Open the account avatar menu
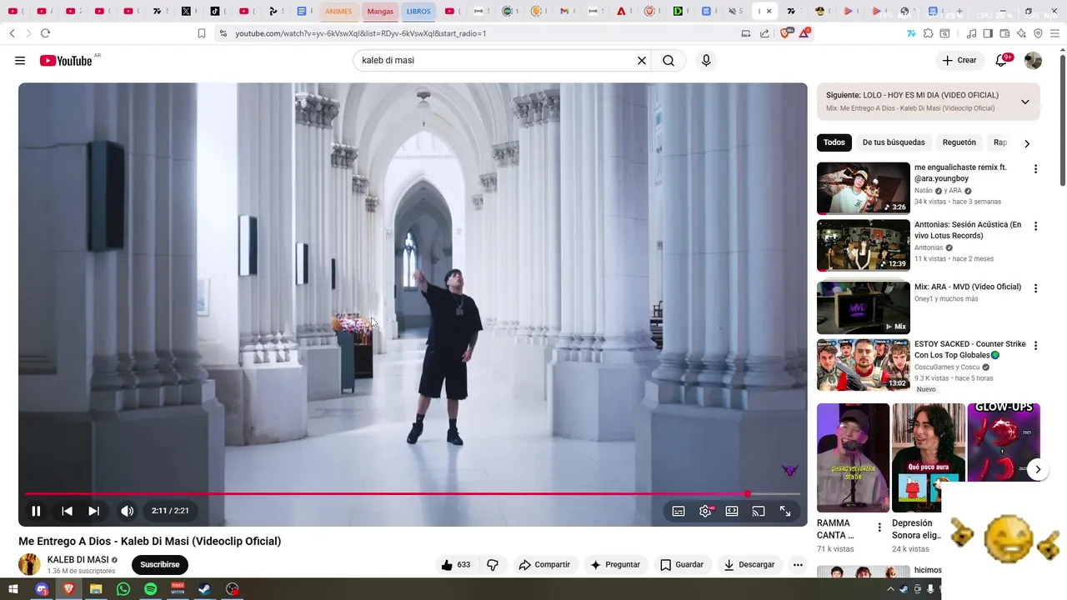Screen dimensions: 1067x600 (1033, 61)
